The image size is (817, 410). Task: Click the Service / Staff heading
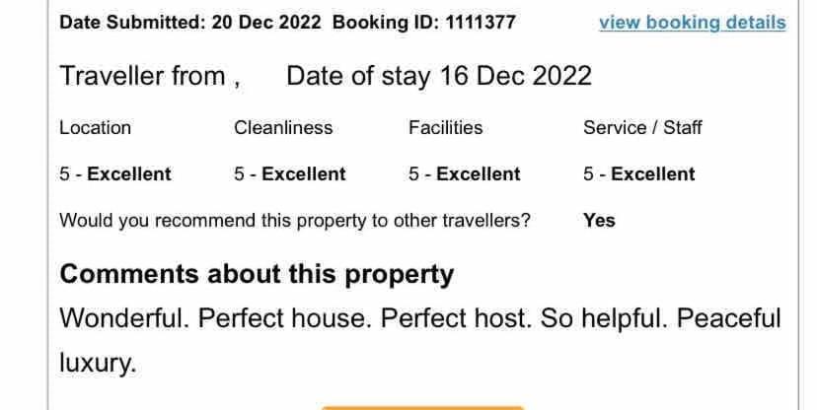[642, 127]
